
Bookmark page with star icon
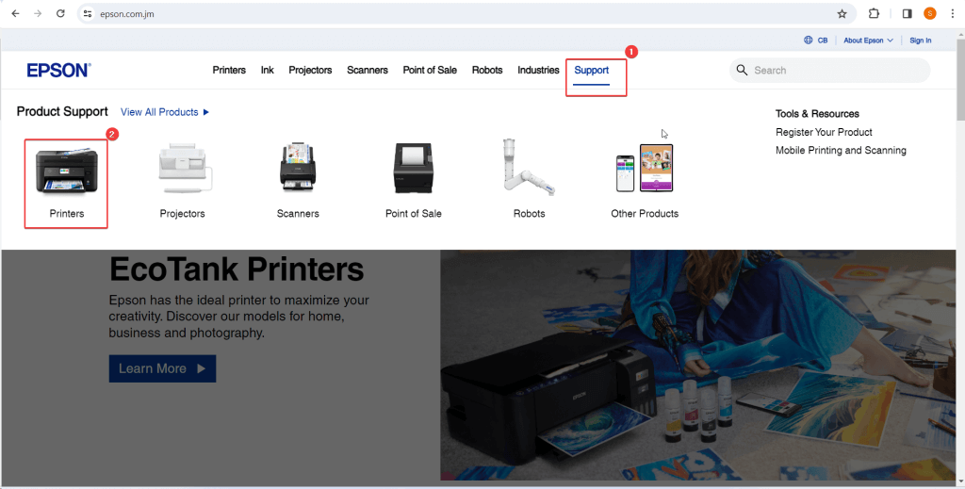[842, 13]
